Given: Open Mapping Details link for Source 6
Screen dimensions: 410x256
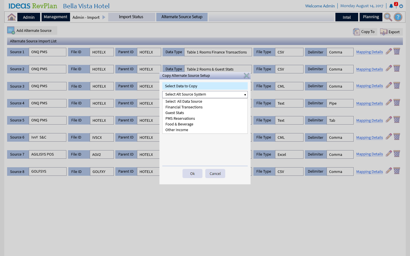Looking at the screenshot, I should [369, 138].
